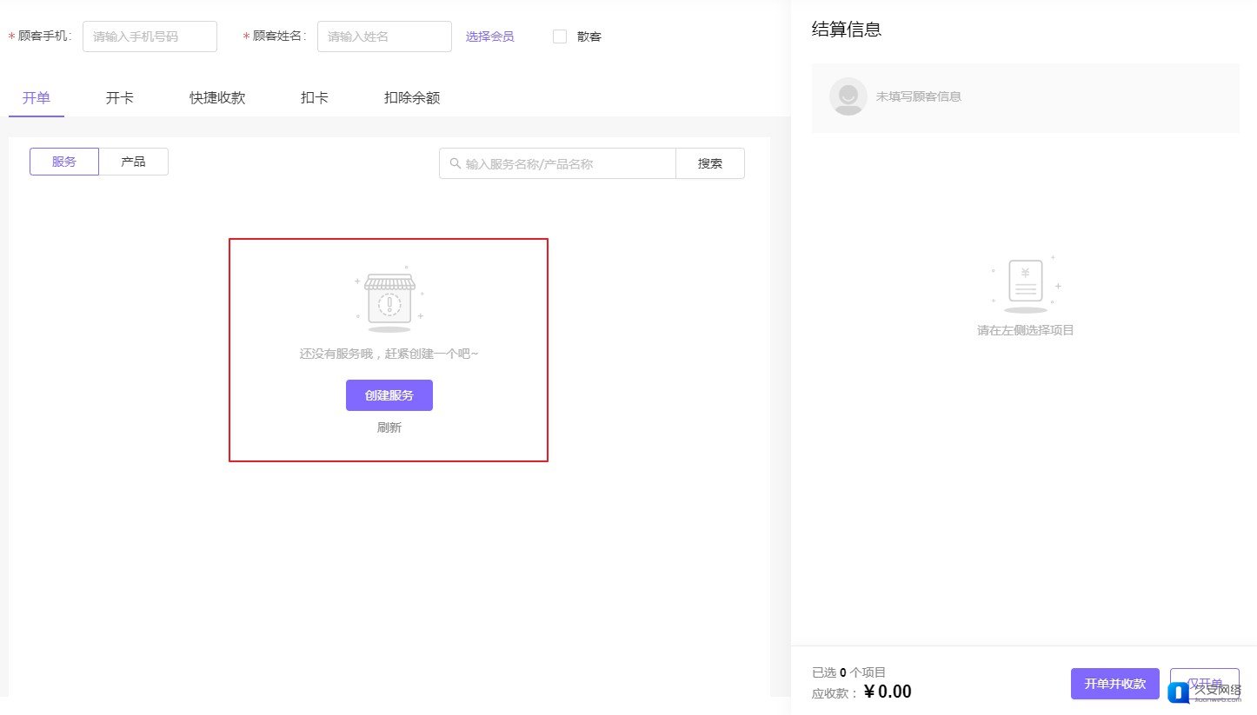Switch to the 服务 segment
Image resolution: width=1257 pixels, height=715 pixels.
click(x=64, y=162)
